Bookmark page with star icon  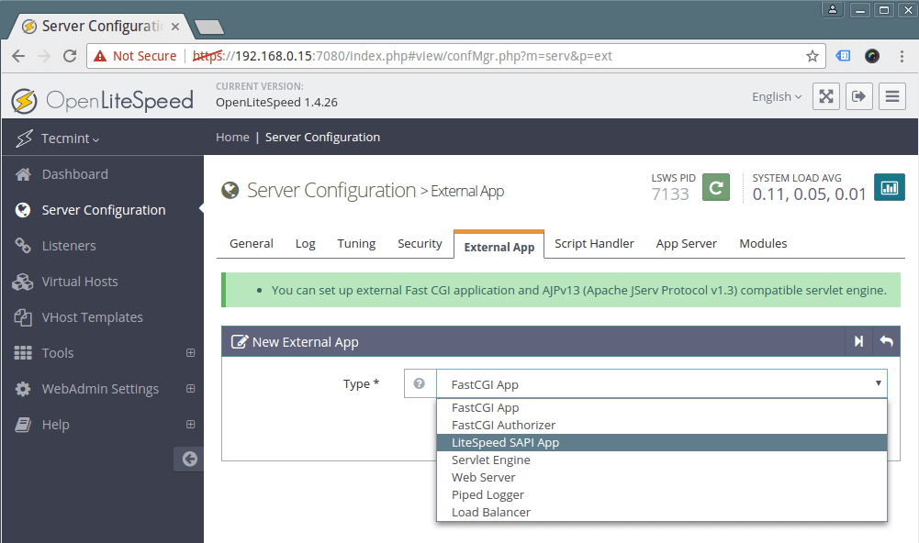[x=813, y=56]
